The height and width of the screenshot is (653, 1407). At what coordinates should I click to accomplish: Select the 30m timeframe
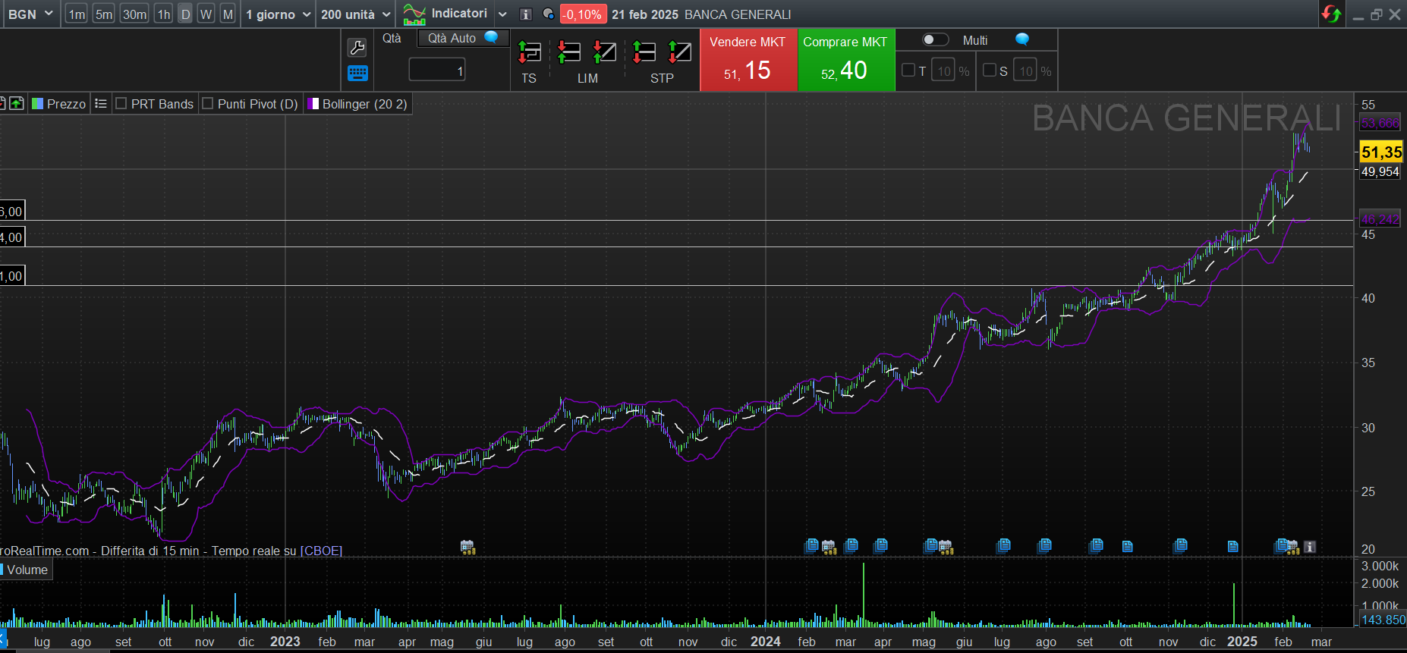coord(134,14)
